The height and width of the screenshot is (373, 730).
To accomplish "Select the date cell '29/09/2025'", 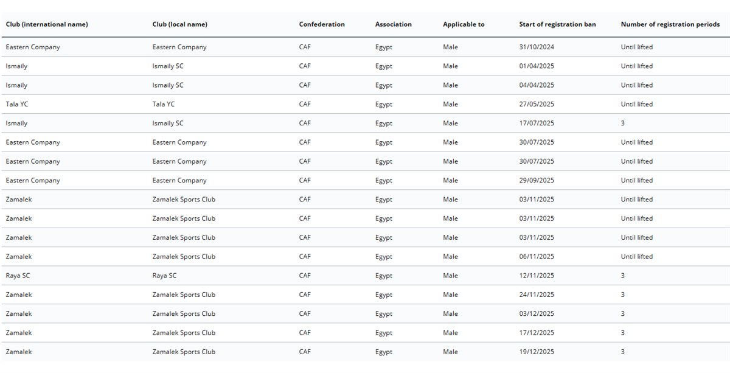I will 537,180.
